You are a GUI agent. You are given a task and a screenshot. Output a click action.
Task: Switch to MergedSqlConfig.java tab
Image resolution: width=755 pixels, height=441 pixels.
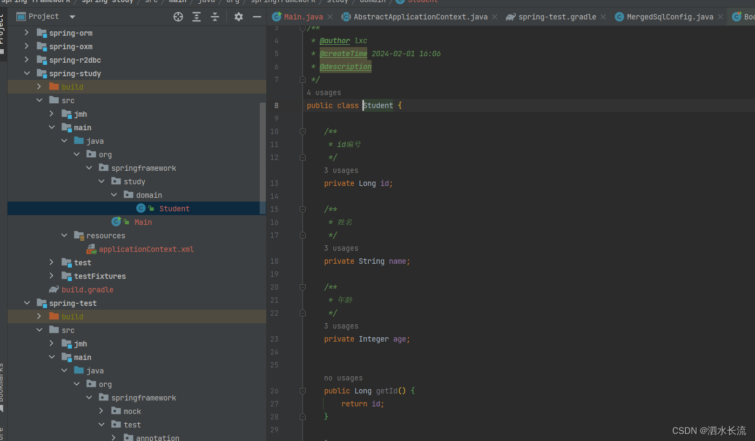(670, 17)
